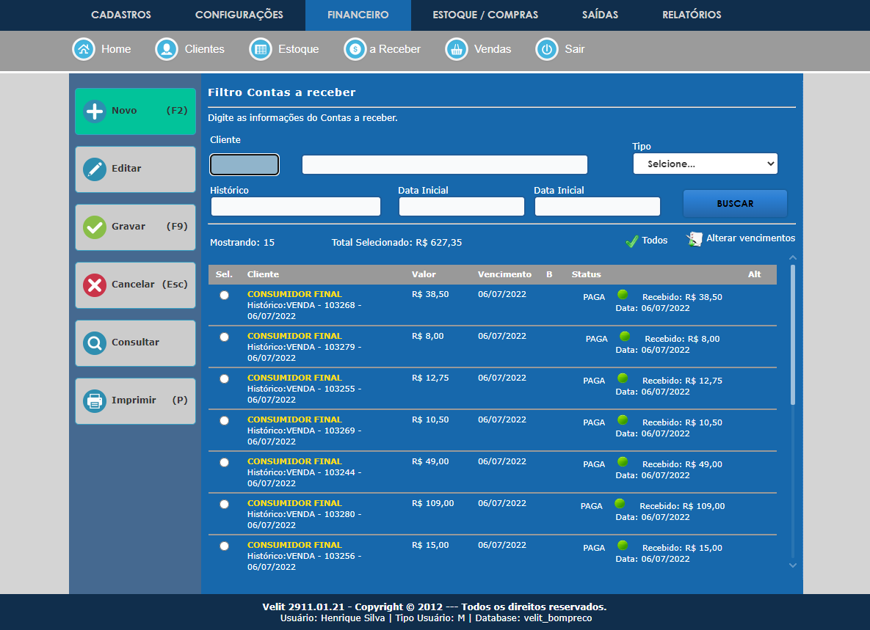Viewport: 870px width, 630px height.
Task: Select the radio for sale 103244
Action: click(224, 462)
